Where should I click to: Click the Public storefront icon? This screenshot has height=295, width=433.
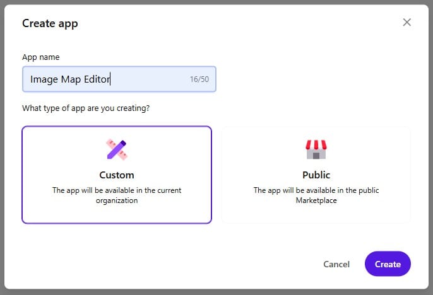[316, 149]
